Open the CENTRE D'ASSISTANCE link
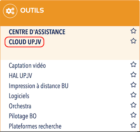140x132 pixels. 37,32
